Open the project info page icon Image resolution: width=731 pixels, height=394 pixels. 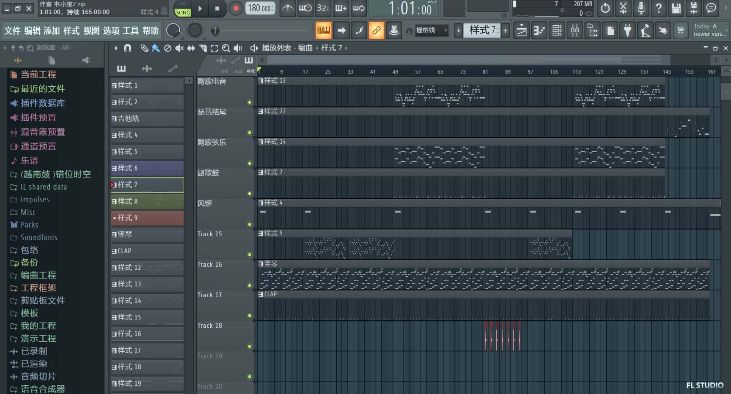(x=610, y=30)
